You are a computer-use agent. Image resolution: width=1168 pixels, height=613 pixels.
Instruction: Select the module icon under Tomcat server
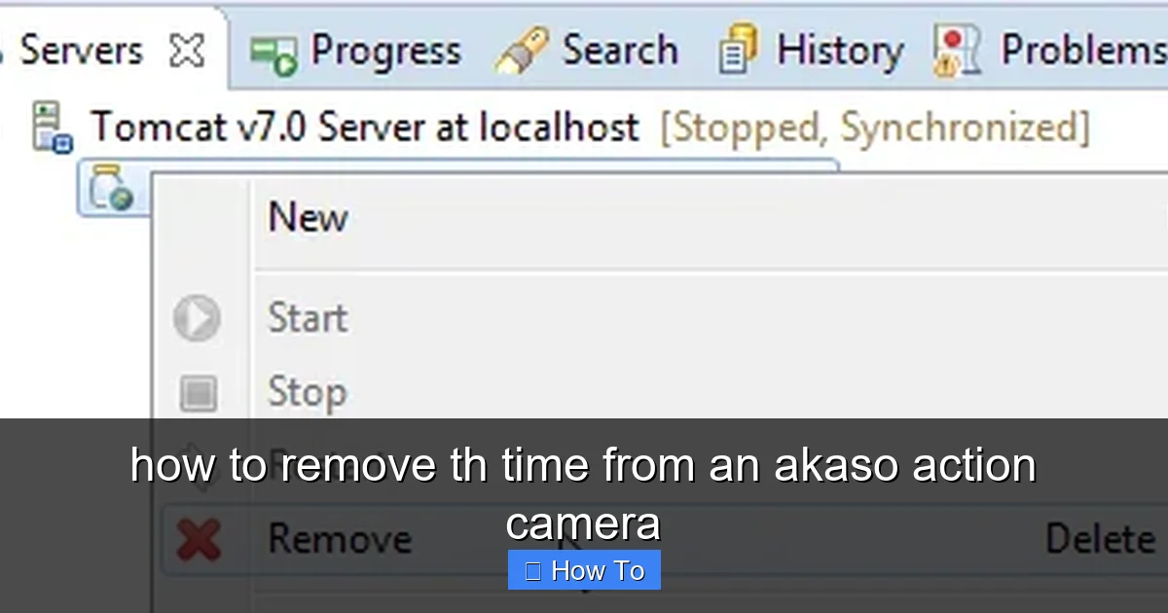(111, 188)
